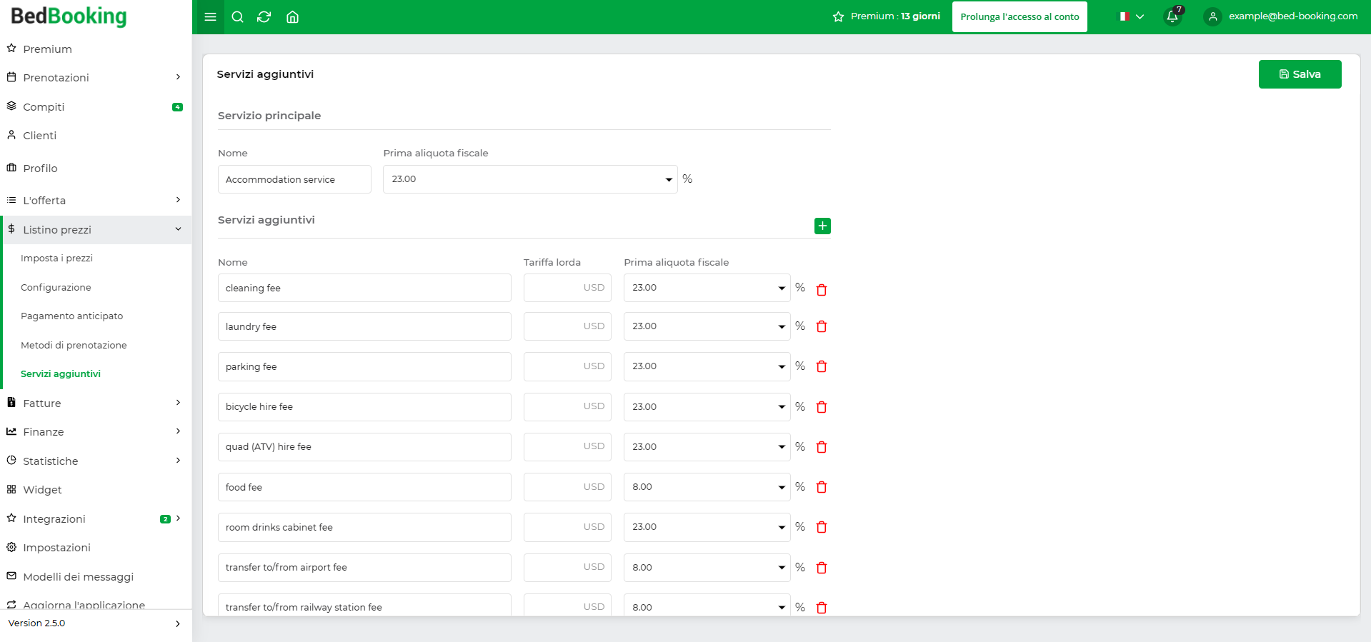The image size is (1371, 642).
Task: Open example@bed-booking.com account menu
Action: [x=1292, y=16]
